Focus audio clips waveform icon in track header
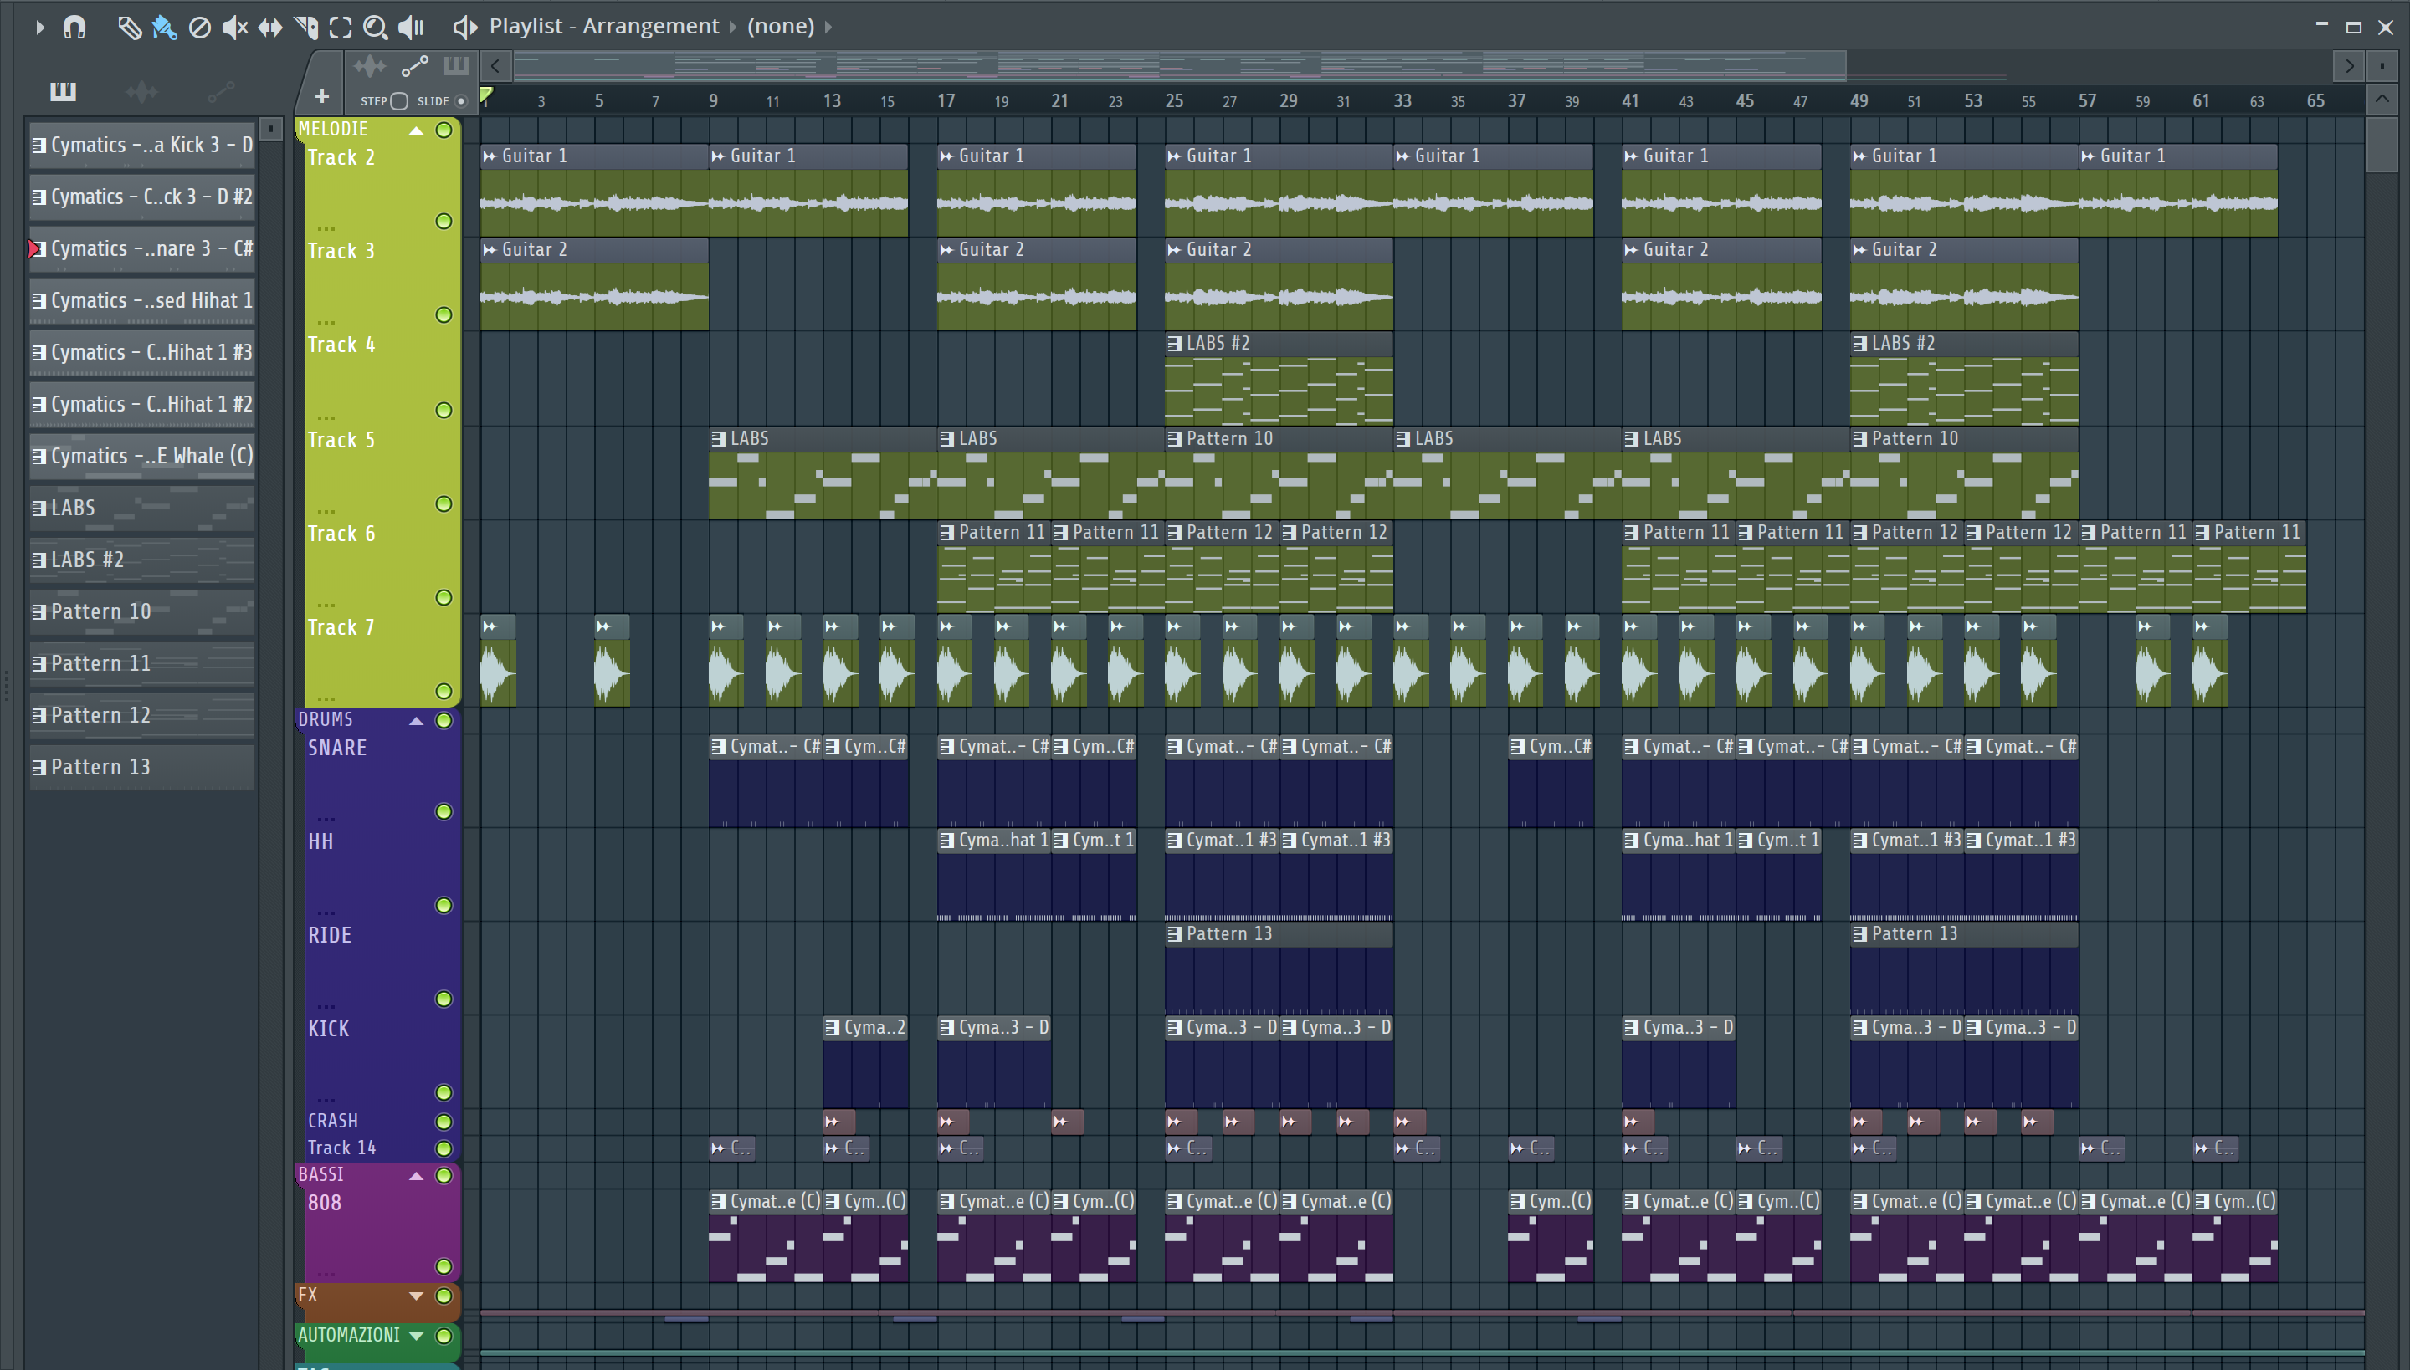Screen dimensions: 2410x1370 coord(370,66)
